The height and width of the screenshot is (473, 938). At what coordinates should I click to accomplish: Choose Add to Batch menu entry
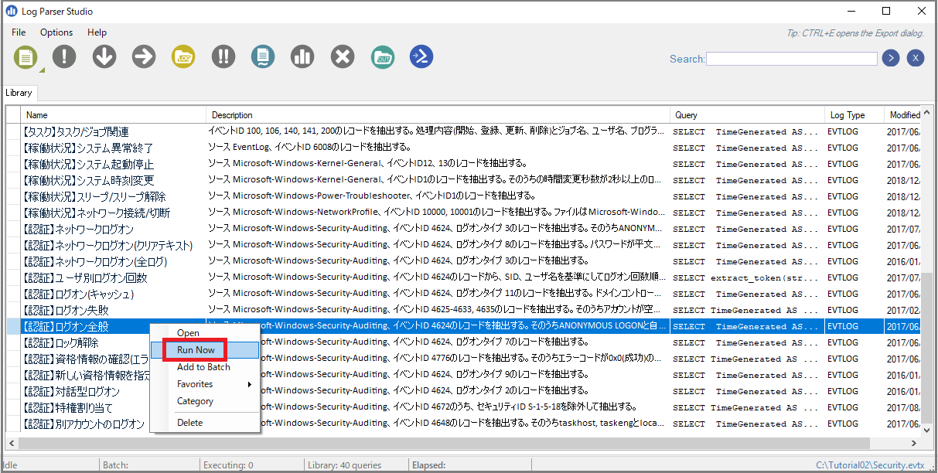click(x=204, y=367)
